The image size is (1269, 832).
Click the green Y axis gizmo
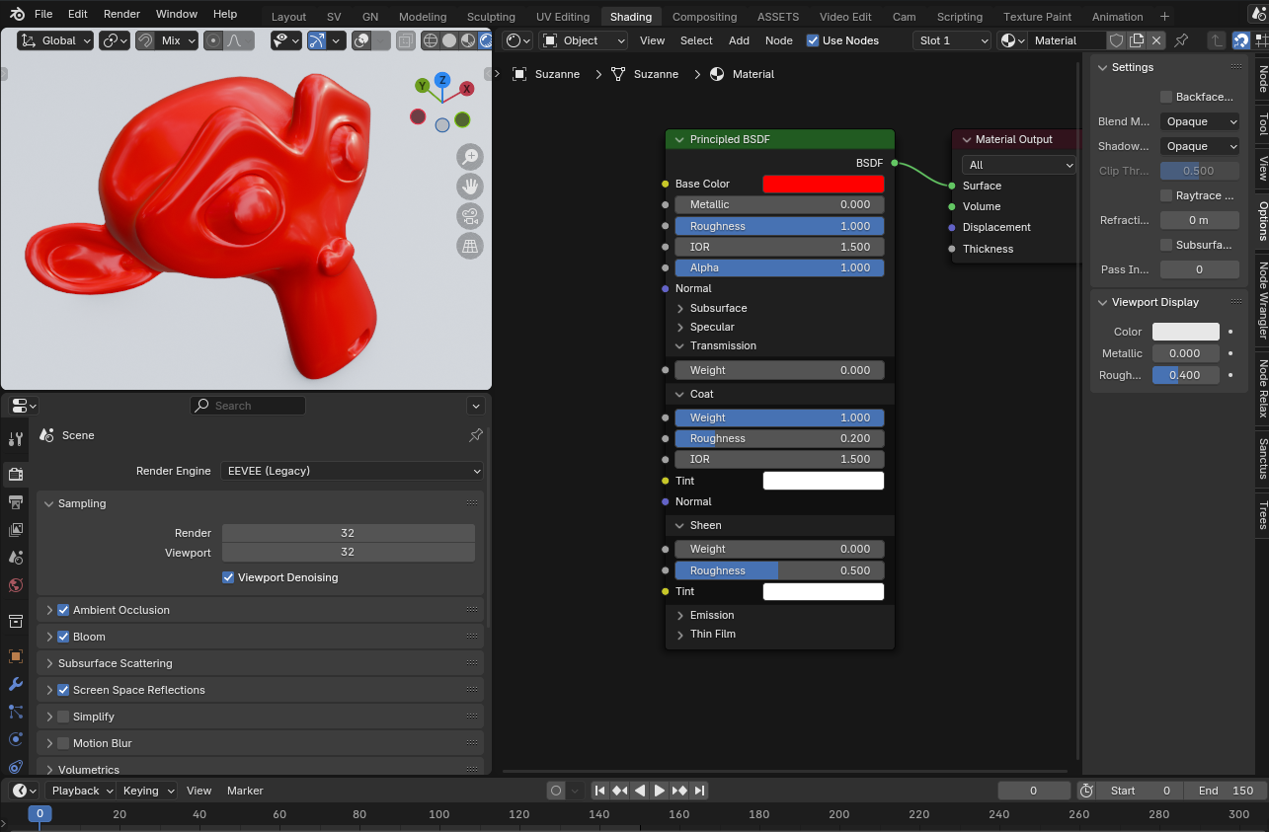click(422, 86)
